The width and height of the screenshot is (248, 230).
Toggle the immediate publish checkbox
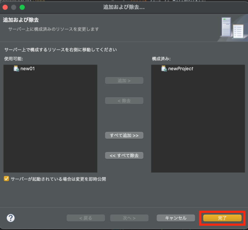click(6, 179)
